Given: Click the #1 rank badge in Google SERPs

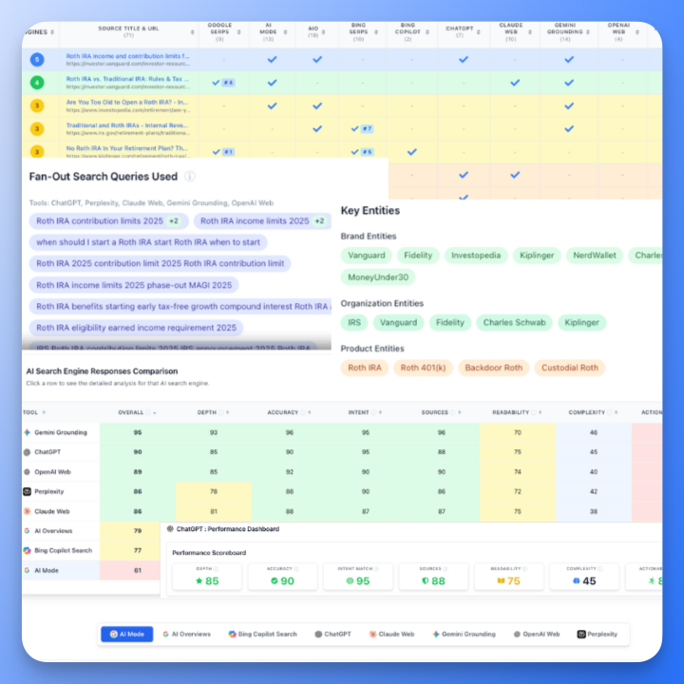Looking at the screenshot, I should [x=229, y=152].
